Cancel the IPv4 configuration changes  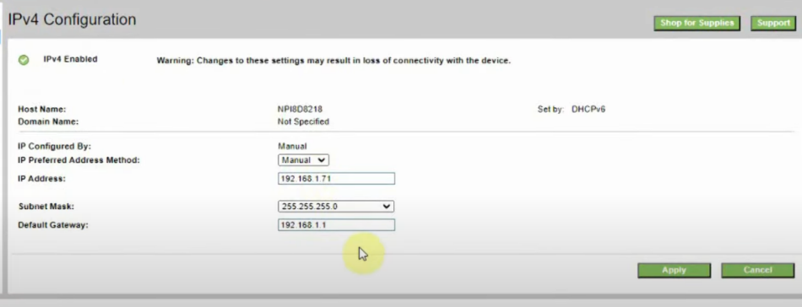[757, 270]
